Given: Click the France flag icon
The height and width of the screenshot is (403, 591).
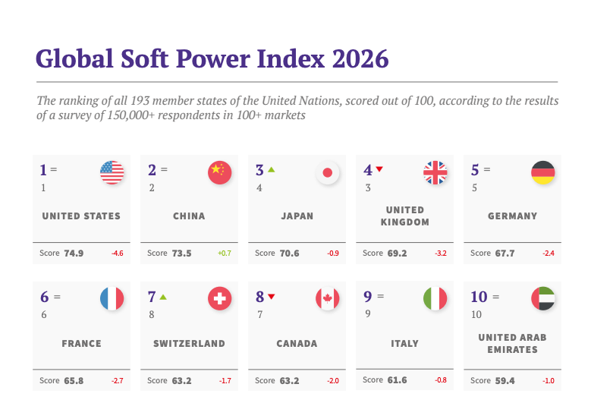Looking at the screenshot, I should (x=112, y=298).
